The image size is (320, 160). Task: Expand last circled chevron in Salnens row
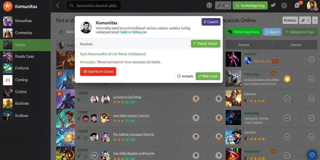[312, 137]
